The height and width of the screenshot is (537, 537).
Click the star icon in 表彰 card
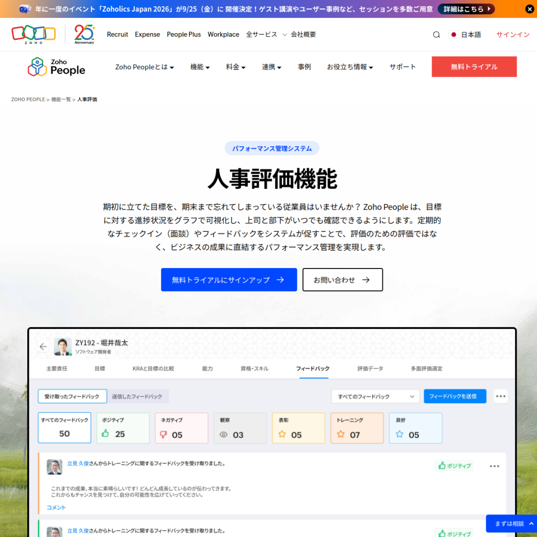[x=282, y=434]
